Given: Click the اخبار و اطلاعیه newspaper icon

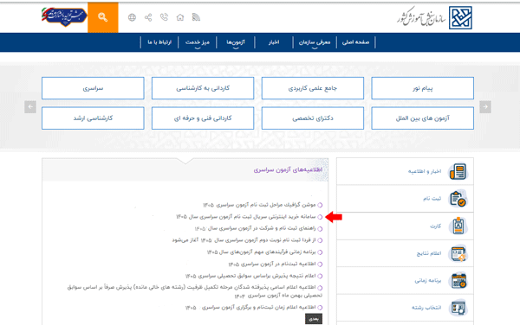Looking at the screenshot, I should (x=458, y=172).
